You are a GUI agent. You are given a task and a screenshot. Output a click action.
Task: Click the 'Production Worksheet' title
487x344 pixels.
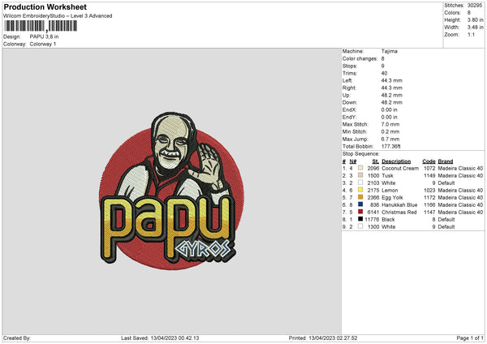tap(45, 6)
